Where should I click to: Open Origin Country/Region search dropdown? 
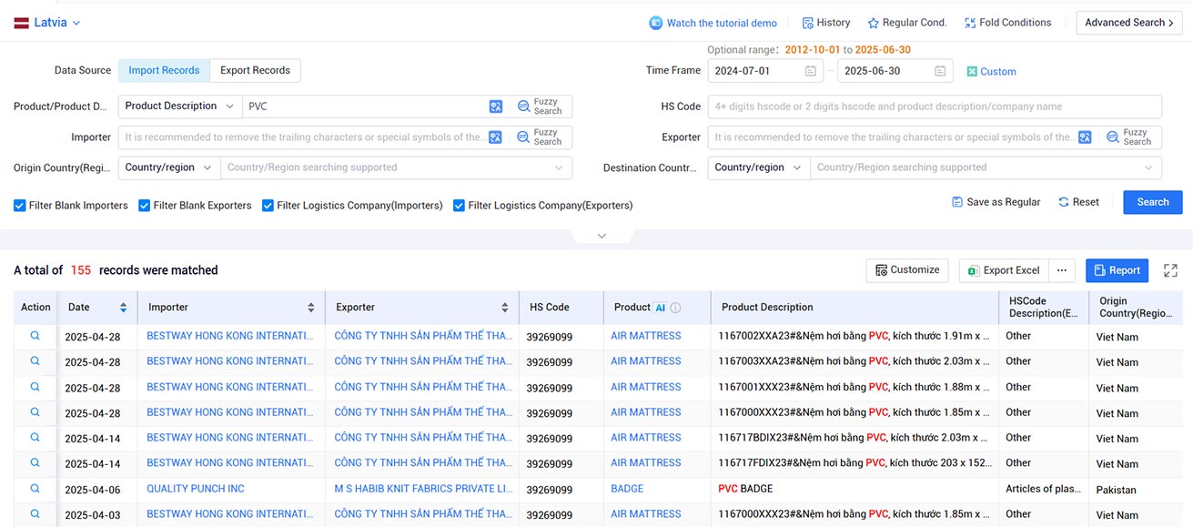[396, 167]
